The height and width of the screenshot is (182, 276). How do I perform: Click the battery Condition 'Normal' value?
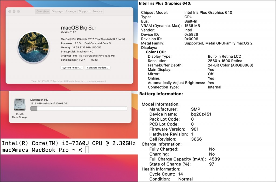[x=185, y=179]
